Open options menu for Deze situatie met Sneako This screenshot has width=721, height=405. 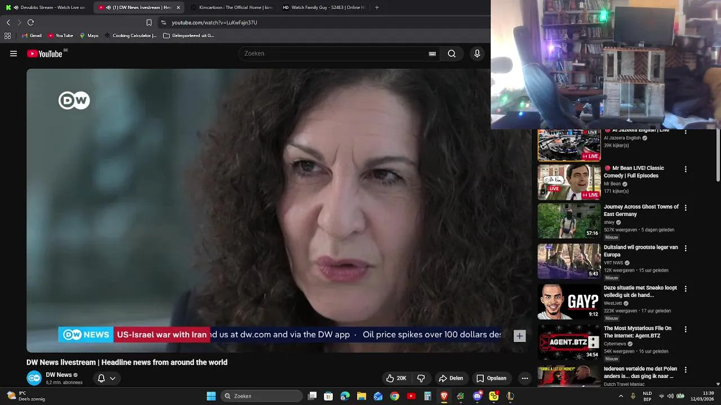pyautogui.click(x=686, y=289)
